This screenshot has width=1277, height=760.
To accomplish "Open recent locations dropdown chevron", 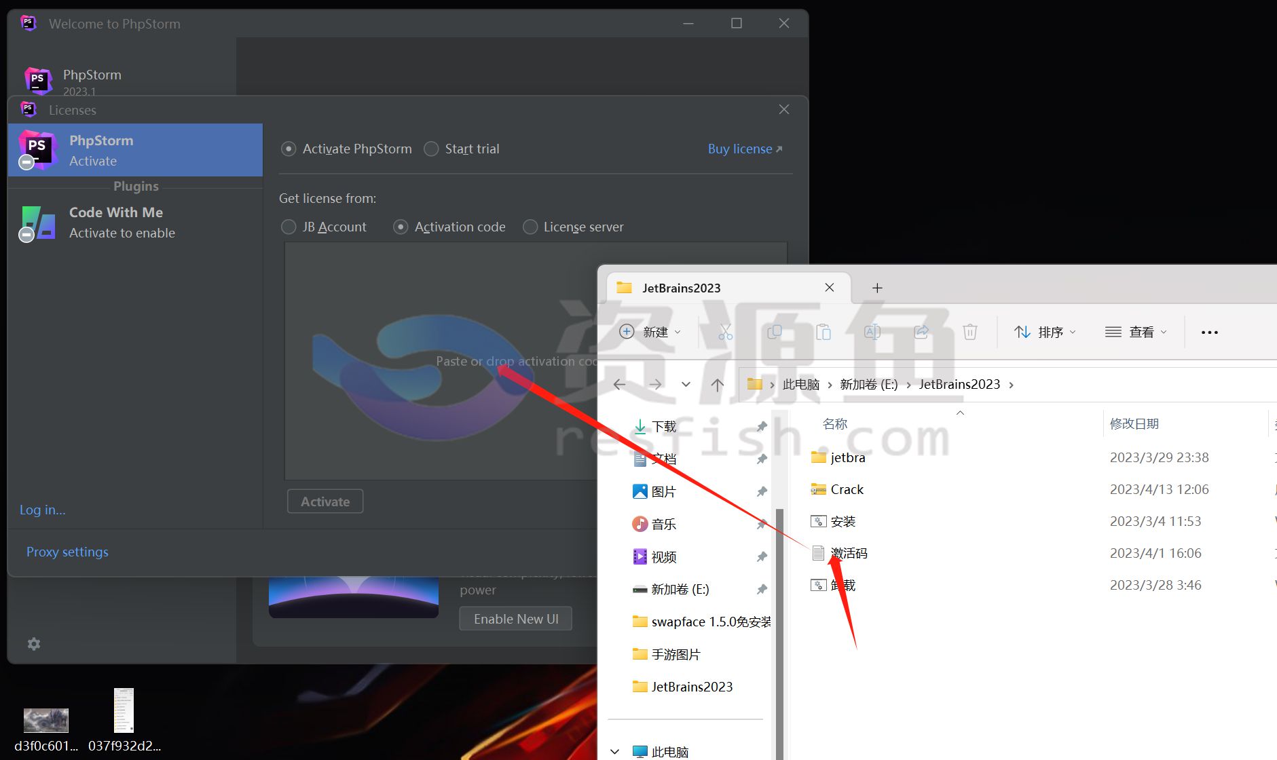I will click(x=686, y=384).
